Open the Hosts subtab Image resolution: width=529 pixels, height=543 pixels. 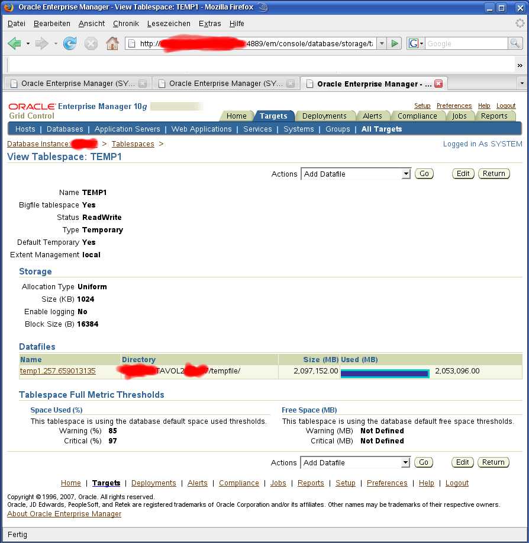click(25, 129)
